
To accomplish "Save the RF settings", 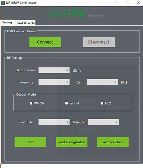I will click(31, 142).
